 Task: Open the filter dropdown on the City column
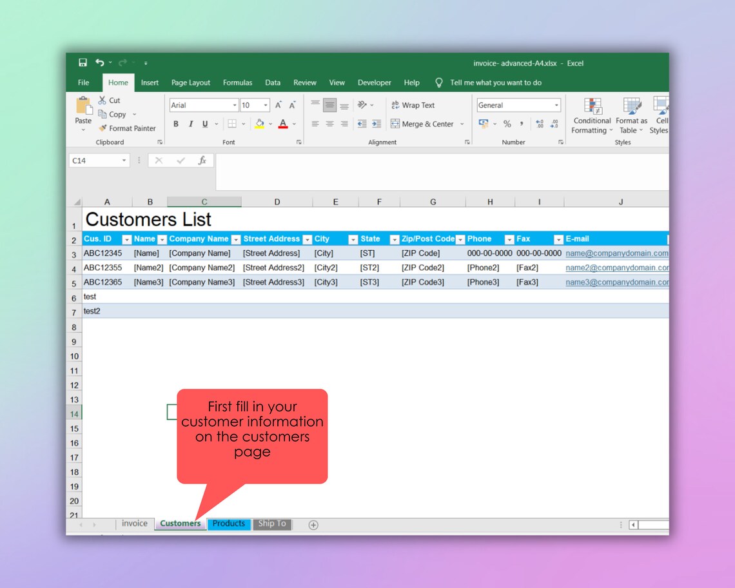pyautogui.click(x=353, y=239)
